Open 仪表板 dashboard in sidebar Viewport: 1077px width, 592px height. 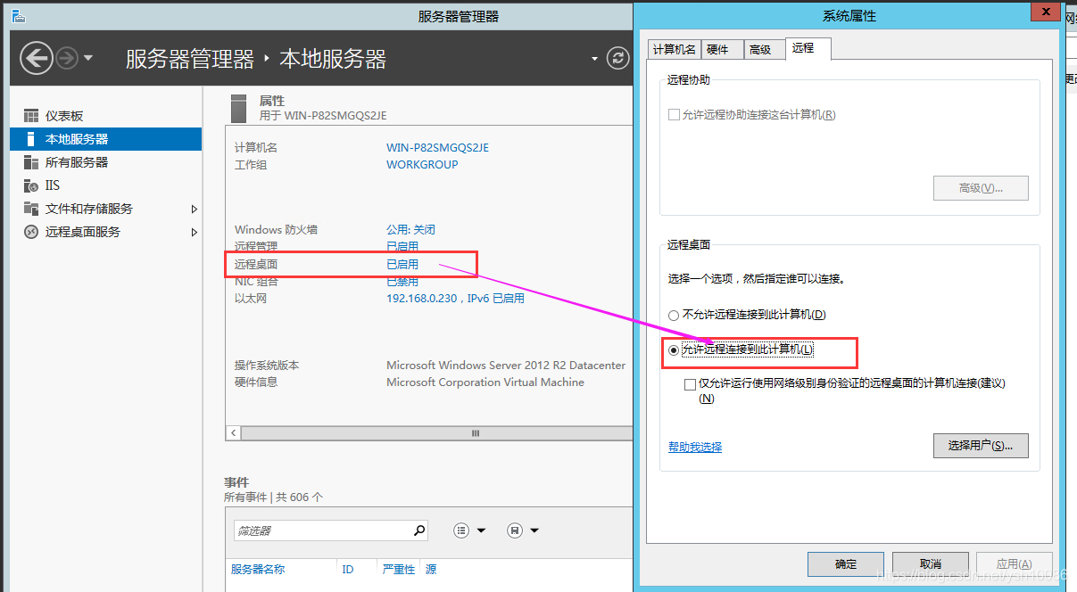tap(64, 116)
